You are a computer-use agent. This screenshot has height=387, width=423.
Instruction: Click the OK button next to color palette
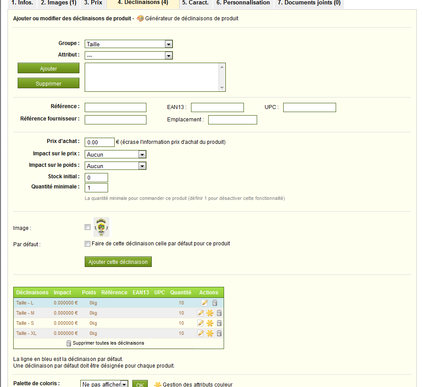[140, 384]
